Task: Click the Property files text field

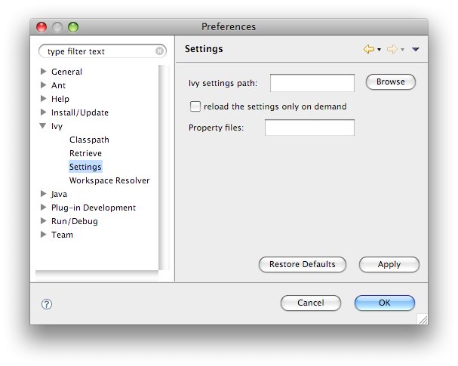Action: tap(309, 128)
